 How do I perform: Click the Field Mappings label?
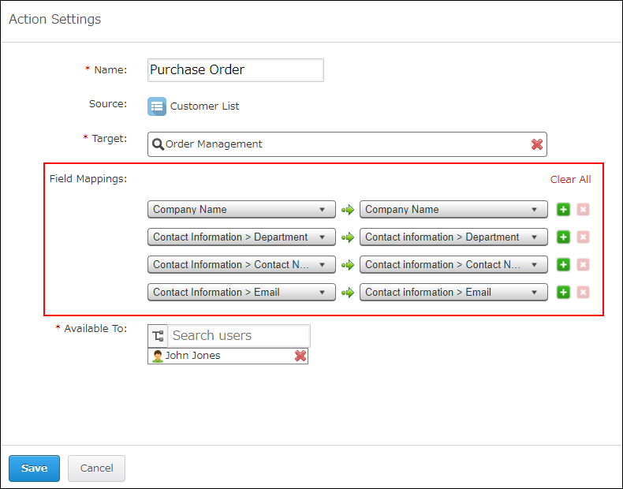pyautogui.click(x=88, y=179)
